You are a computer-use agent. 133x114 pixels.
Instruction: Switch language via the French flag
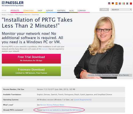tap(120, 3)
